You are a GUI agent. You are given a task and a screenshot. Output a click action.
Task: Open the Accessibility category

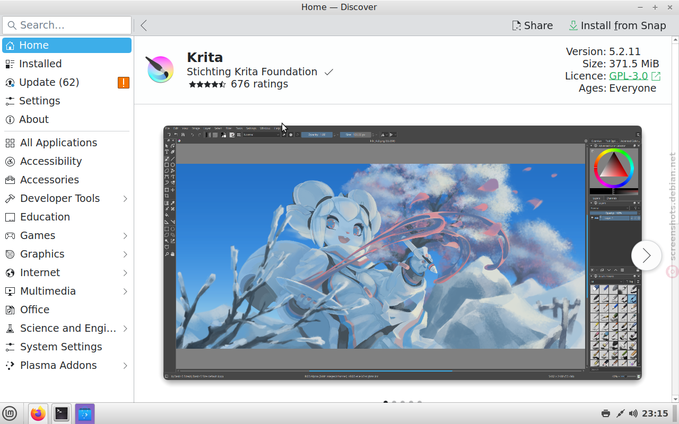67,161
